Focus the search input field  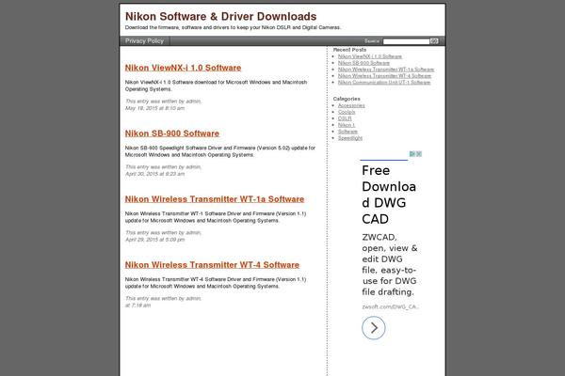point(406,41)
